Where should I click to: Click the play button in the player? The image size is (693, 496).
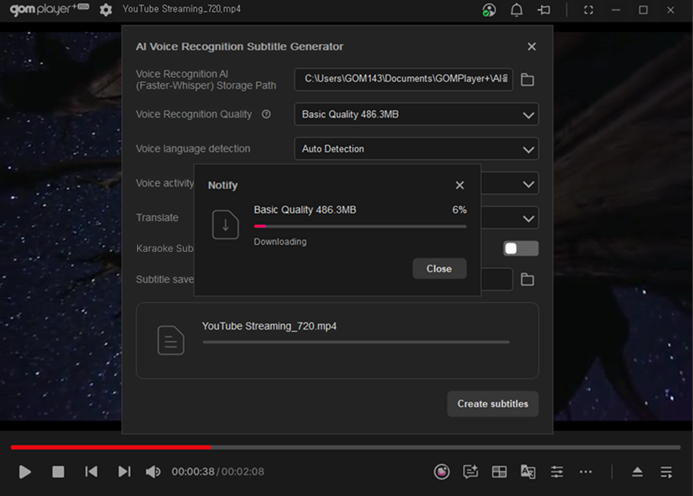click(25, 472)
